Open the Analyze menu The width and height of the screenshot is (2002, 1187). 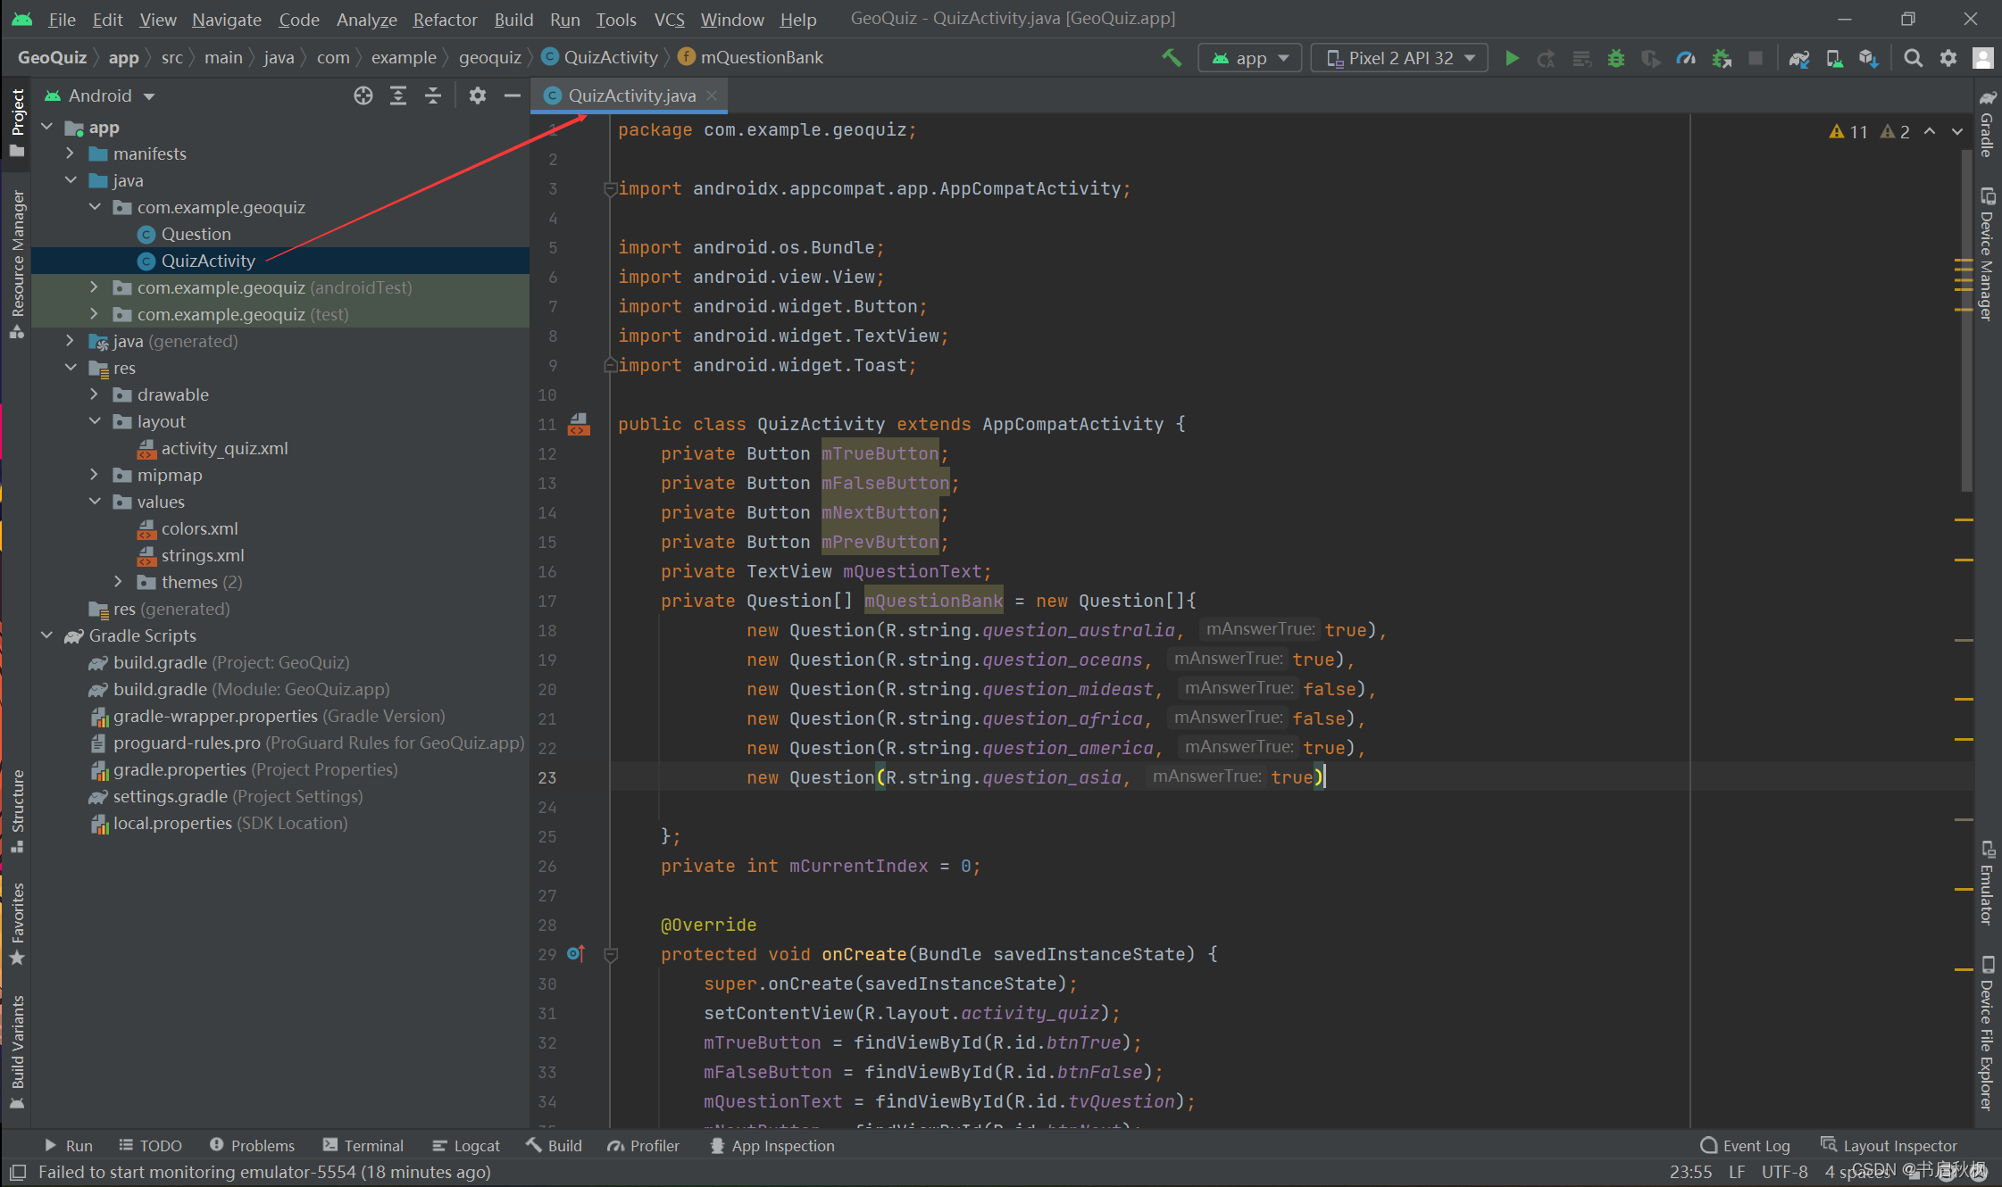click(x=366, y=19)
